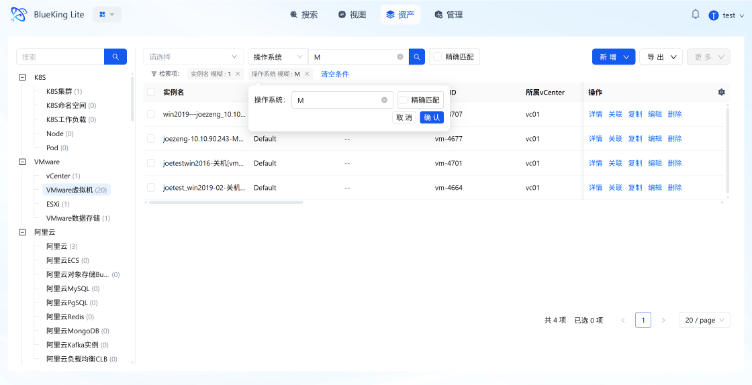This screenshot has height=385, width=752.
Task: Check the win2019—joezeng row checkbox
Action: point(151,114)
